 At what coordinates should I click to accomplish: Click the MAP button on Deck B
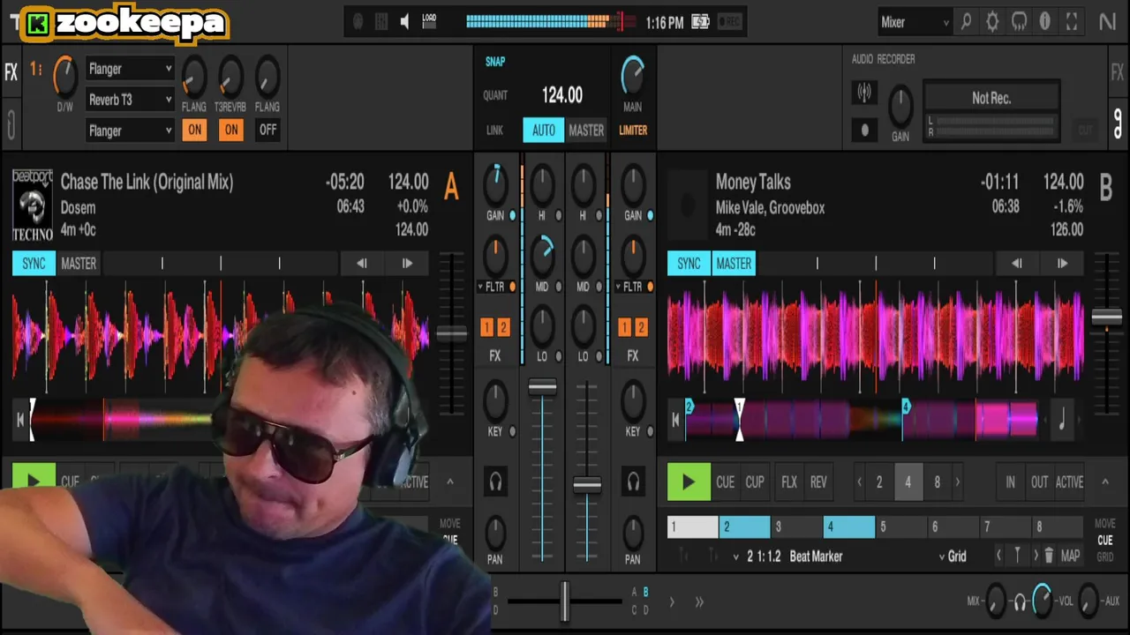[x=1071, y=556]
